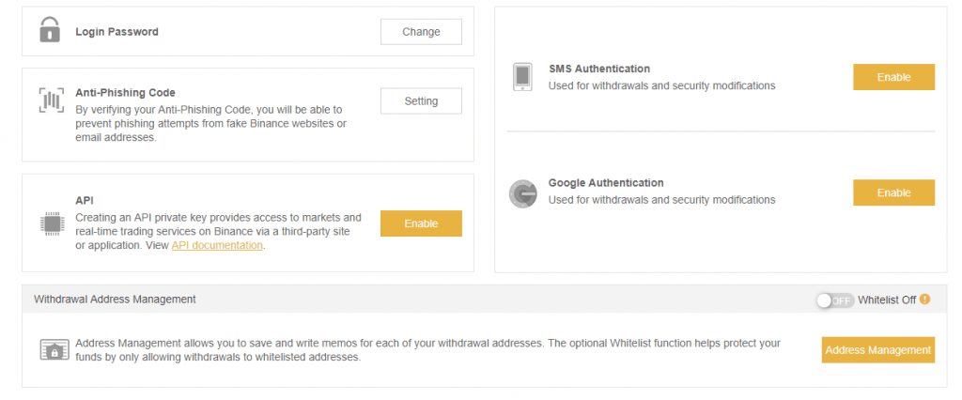Enable SMS Authentication
The height and width of the screenshot is (400, 962).
coord(893,77)
